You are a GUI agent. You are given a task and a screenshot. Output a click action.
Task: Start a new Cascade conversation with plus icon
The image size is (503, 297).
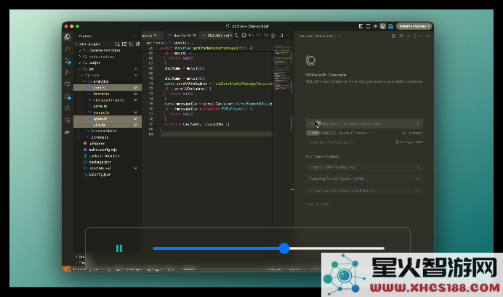click(408, 36)
